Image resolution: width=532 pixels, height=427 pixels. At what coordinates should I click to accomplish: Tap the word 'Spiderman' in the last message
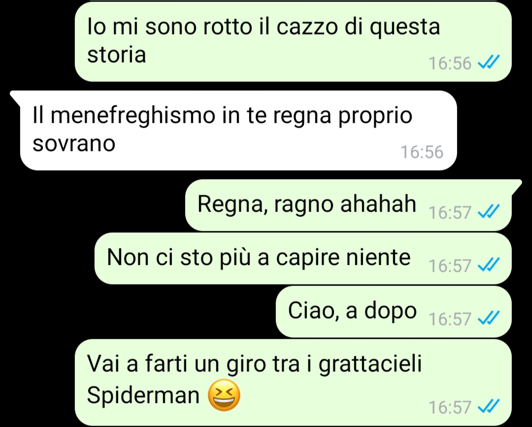[143, 395]
